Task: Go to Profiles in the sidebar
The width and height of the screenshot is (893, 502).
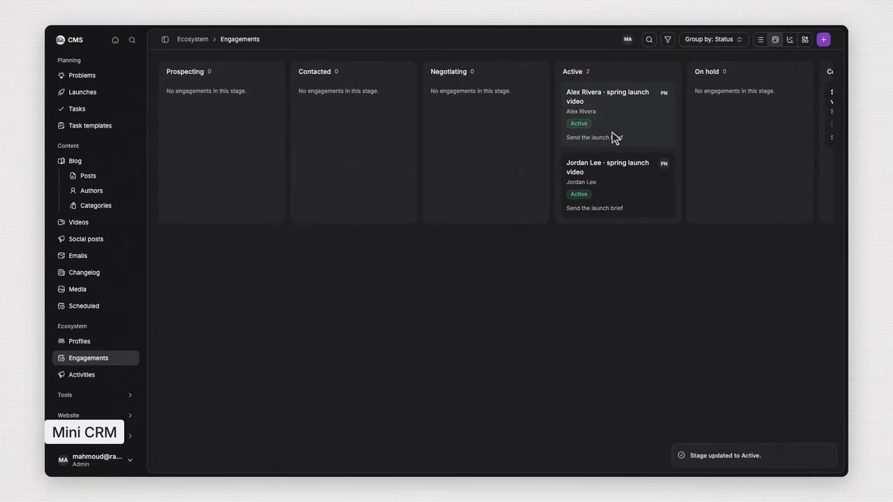Action: (x=96, y=342)
